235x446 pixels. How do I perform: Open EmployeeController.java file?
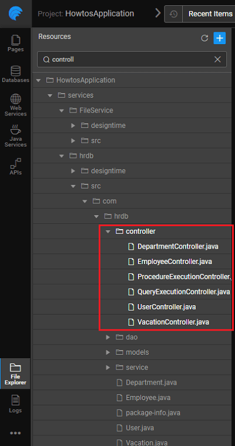tap(174, 262)
